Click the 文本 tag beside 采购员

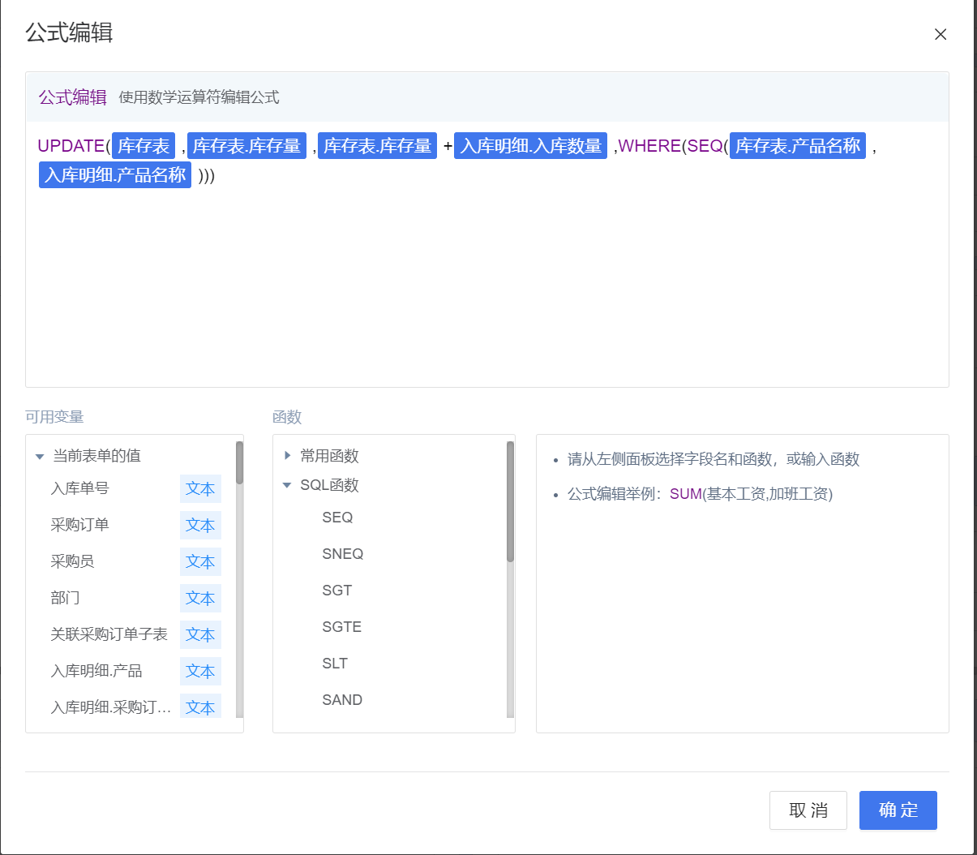pos(200,562)
